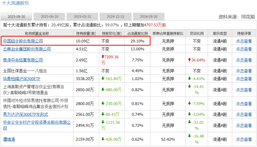This screenshot has height=147, width=257.
Task: Click the 2159.00万 holding value
Action: (x=85, y=139)
